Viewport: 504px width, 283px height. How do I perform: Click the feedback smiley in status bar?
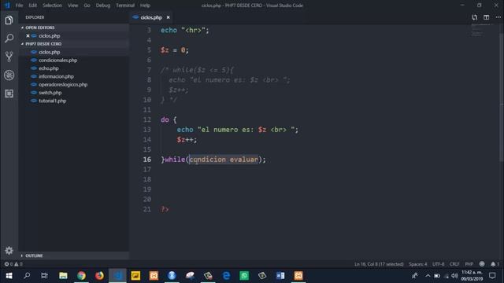tap(481, 264)
